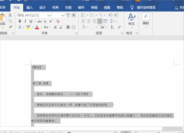Click the Character Border icon
The image size is (184, 133).
click(74, 15)
